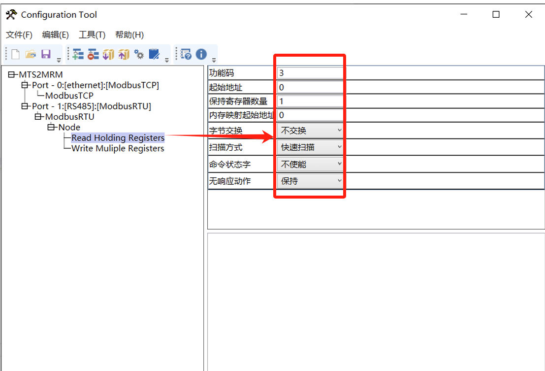Open the 字节交换 dropdown
This screenshot has height=371, width=545.
tap(339, 130)
